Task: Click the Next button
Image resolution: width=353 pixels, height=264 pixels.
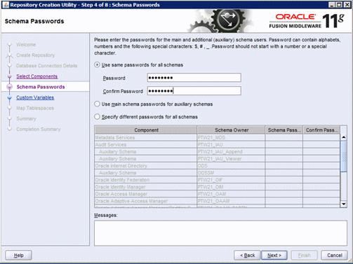Action: (274, 255)
